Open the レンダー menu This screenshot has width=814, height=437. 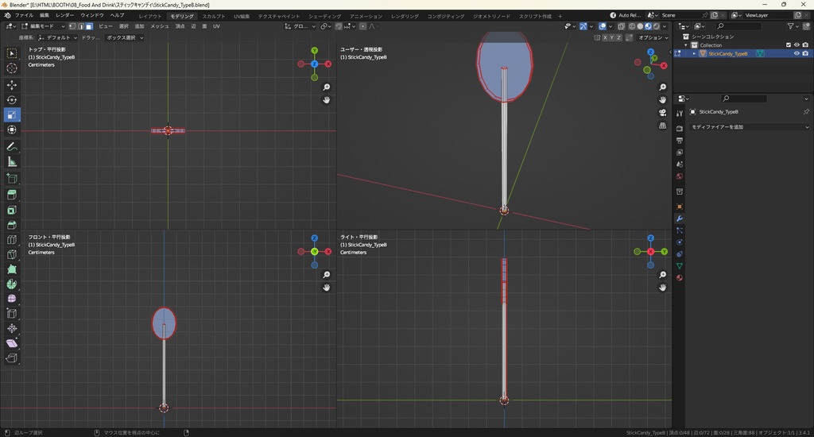pos(64,16)
